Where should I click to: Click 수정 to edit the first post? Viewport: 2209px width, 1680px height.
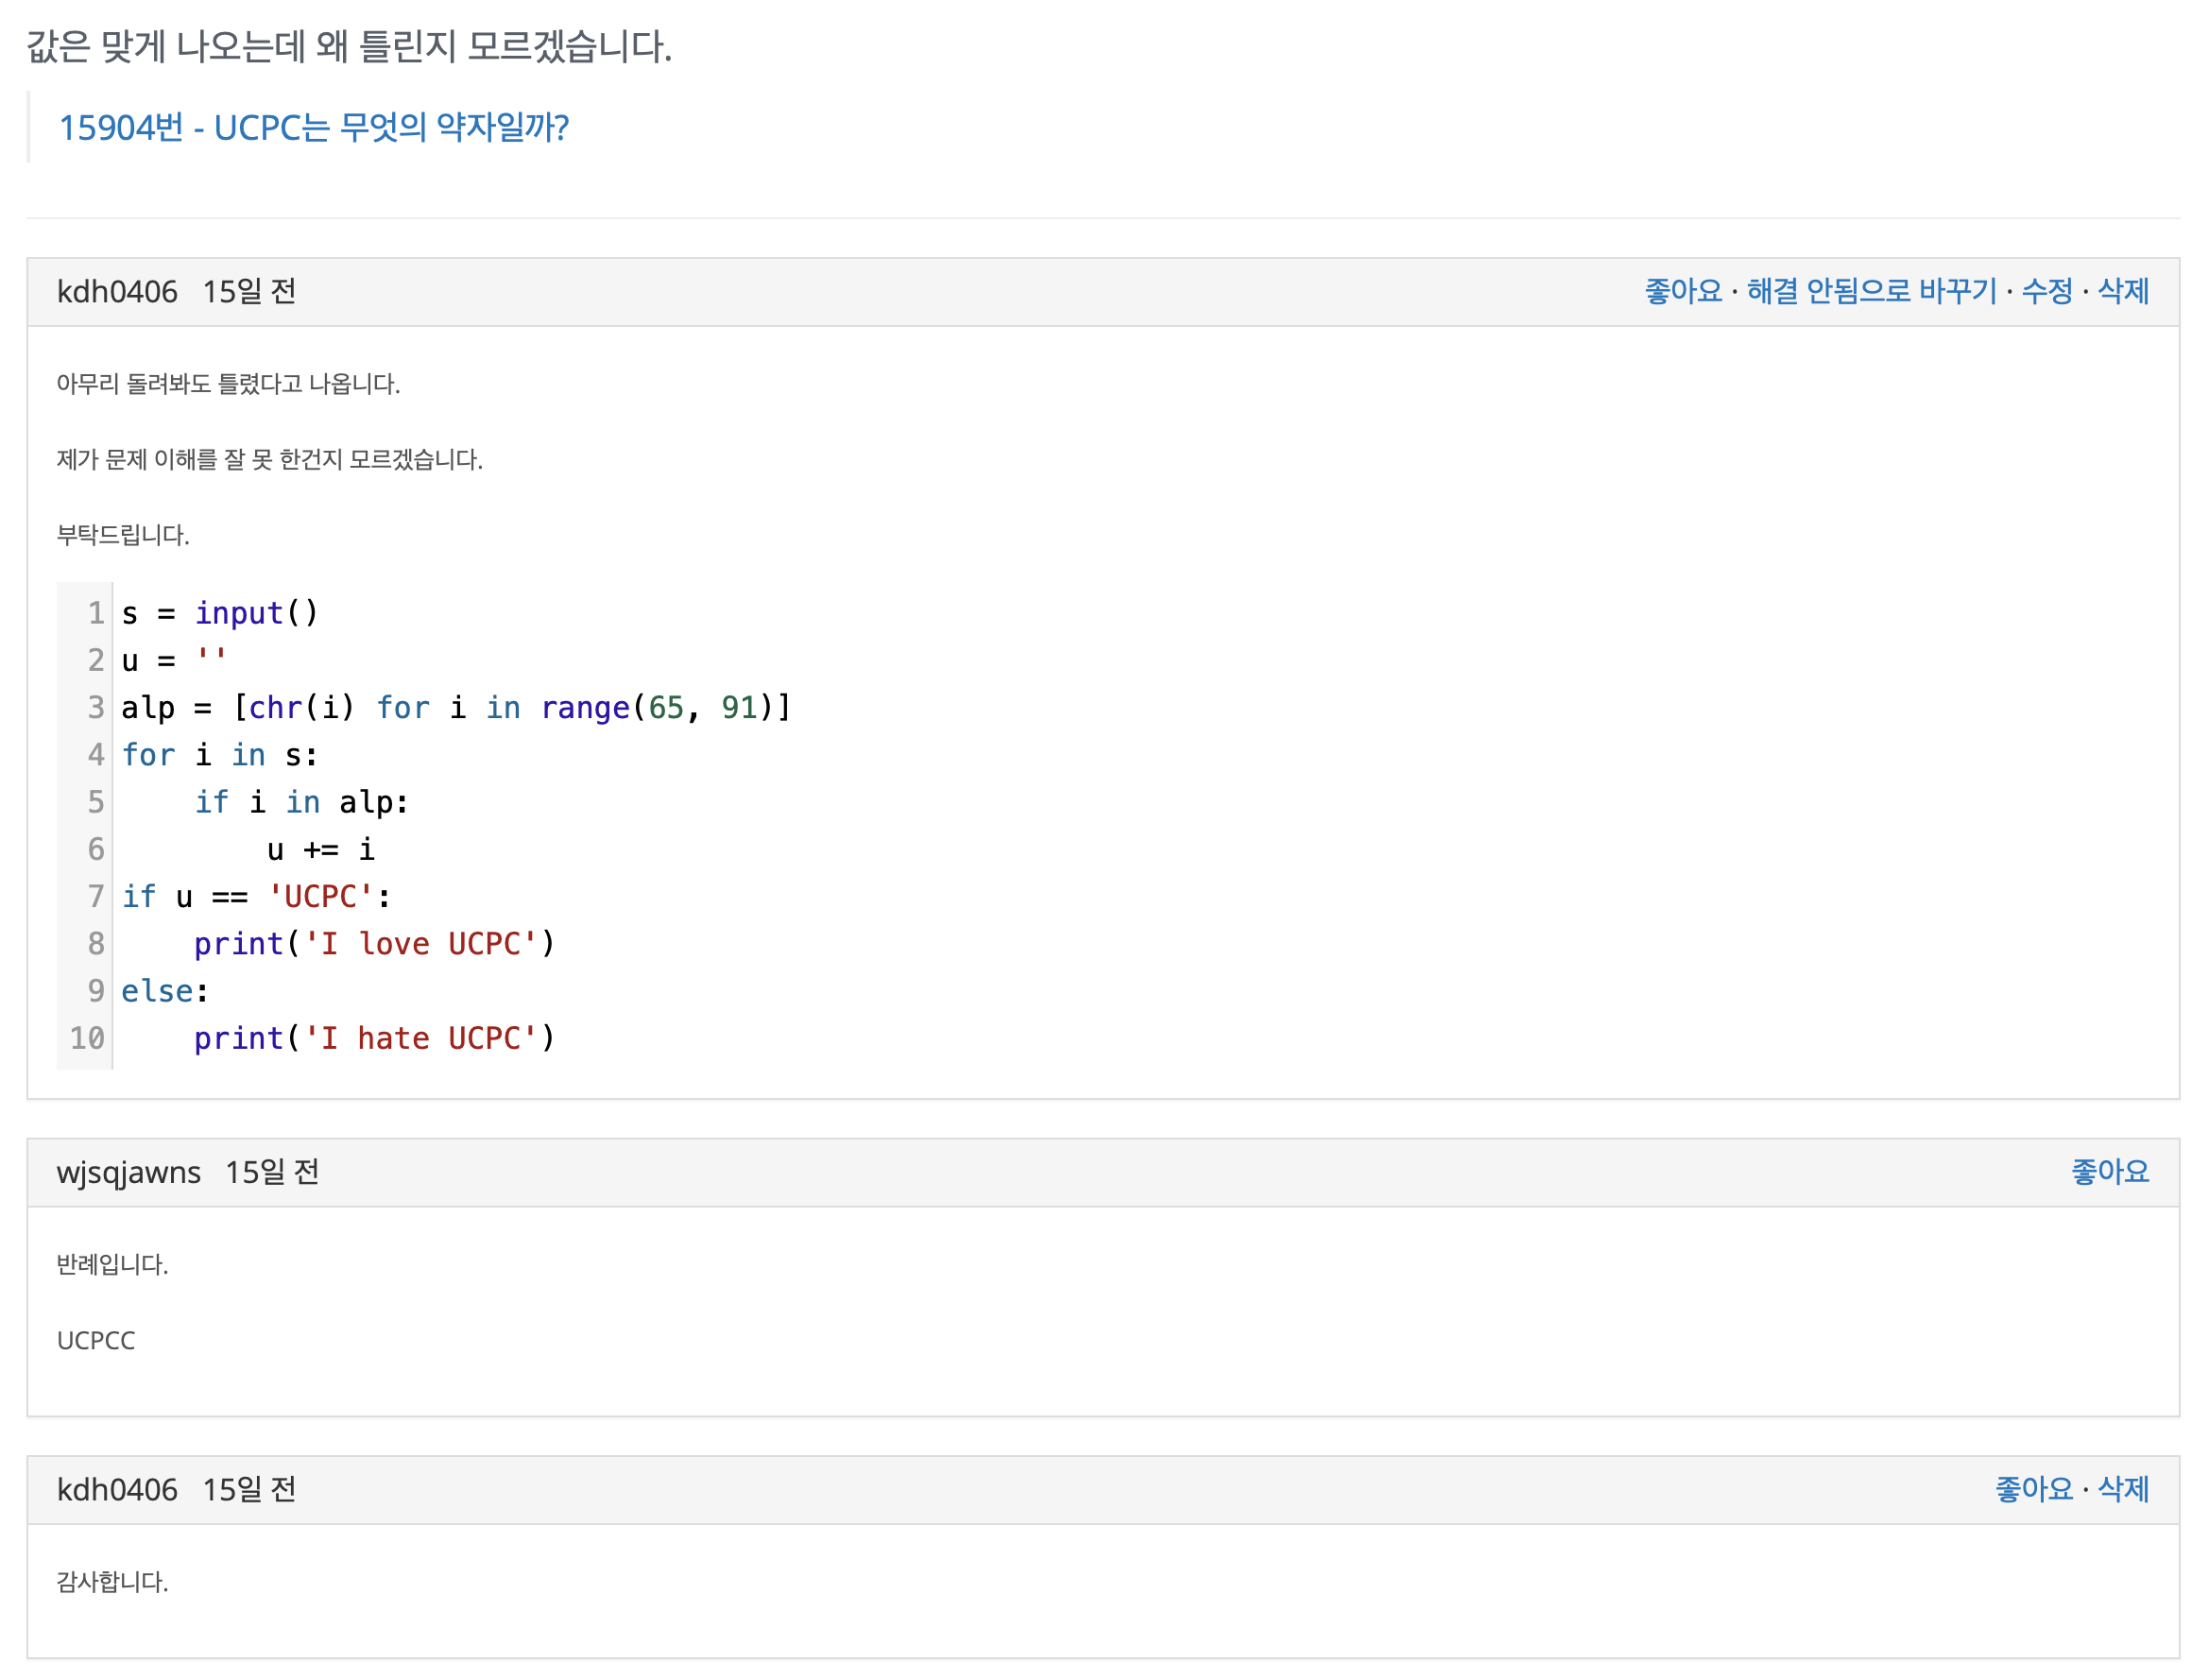(2046, 291)
